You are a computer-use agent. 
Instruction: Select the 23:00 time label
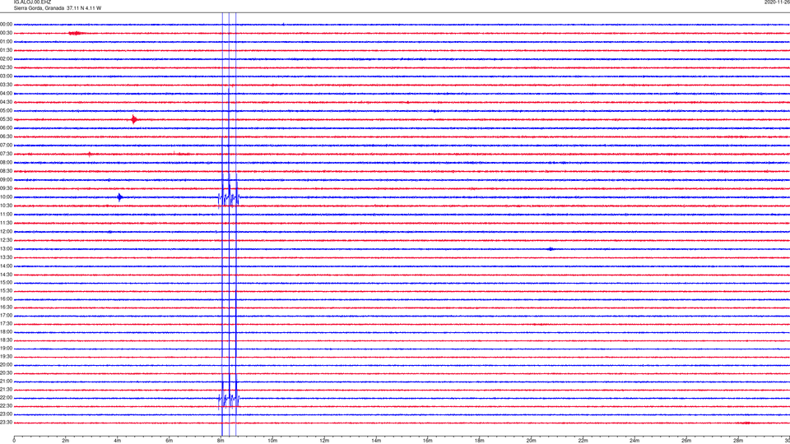click(6, 414)
